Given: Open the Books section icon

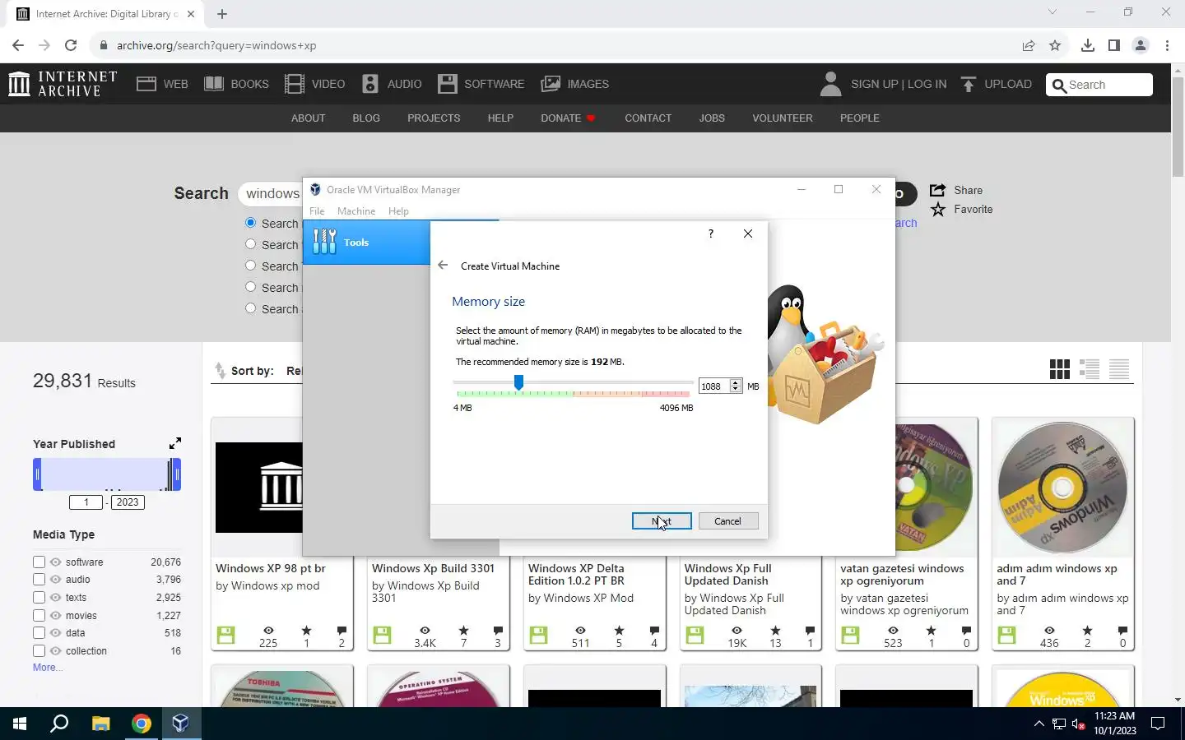Looking at the screenshot, I should (214, 84).
